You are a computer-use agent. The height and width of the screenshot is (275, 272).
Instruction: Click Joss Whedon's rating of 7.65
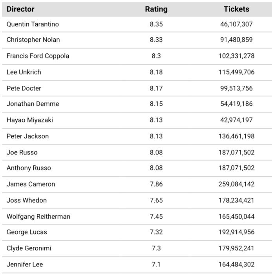point(156,200)
